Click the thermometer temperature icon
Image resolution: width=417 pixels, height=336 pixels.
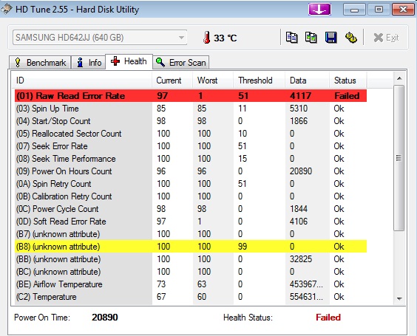tap(206, 38)
